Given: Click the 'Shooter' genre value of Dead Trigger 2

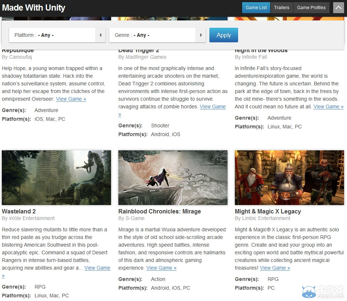Looking at the screenshot, I should tap(160, 126).
